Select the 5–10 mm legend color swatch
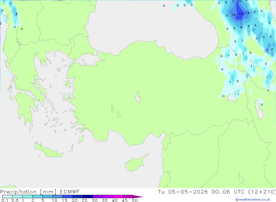 48,196
